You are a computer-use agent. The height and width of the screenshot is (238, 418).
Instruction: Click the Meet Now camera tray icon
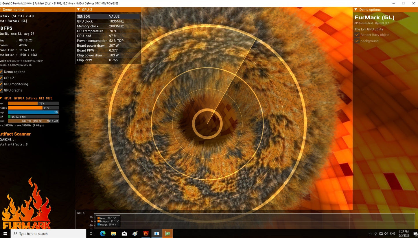point(376,234)
